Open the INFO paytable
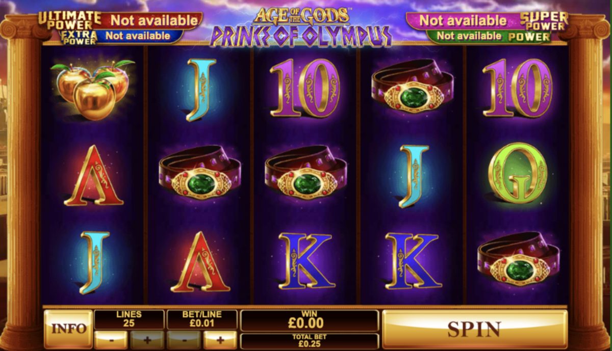 point(68,329)
